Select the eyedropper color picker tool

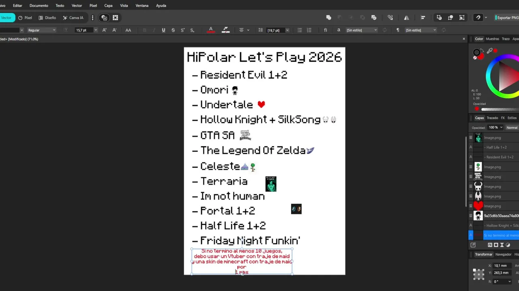[490, 51]
